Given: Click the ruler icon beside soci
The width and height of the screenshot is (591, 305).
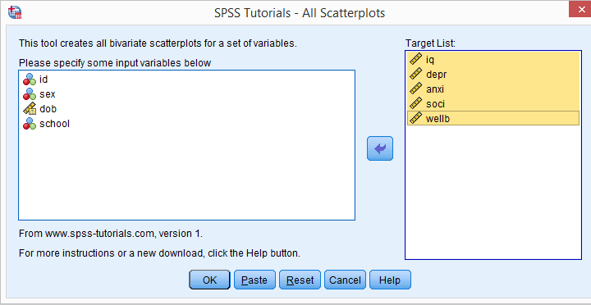Looking at the screenshot, I should click(x=415, y=103).
